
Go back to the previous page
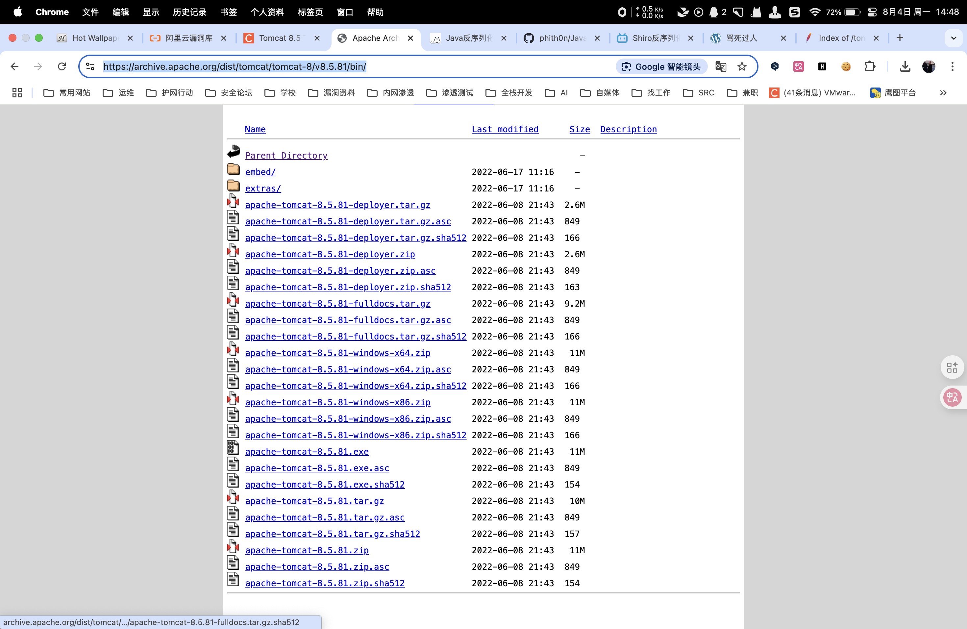[14, 66]
